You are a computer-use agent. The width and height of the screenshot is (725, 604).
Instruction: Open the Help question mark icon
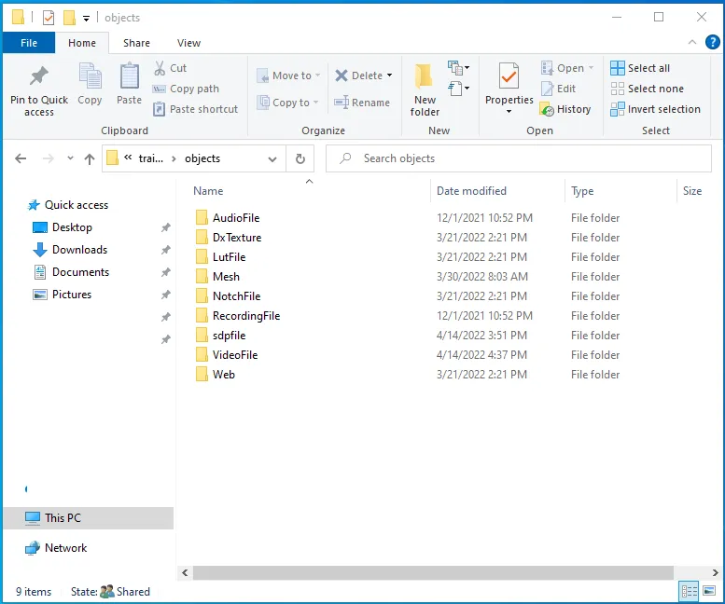pos(714,43)
